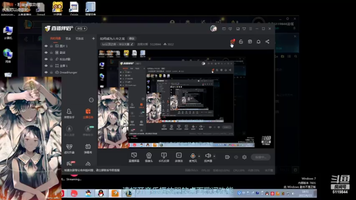Edit the lol云顶之弈 category selector

(x=117, y=44)
